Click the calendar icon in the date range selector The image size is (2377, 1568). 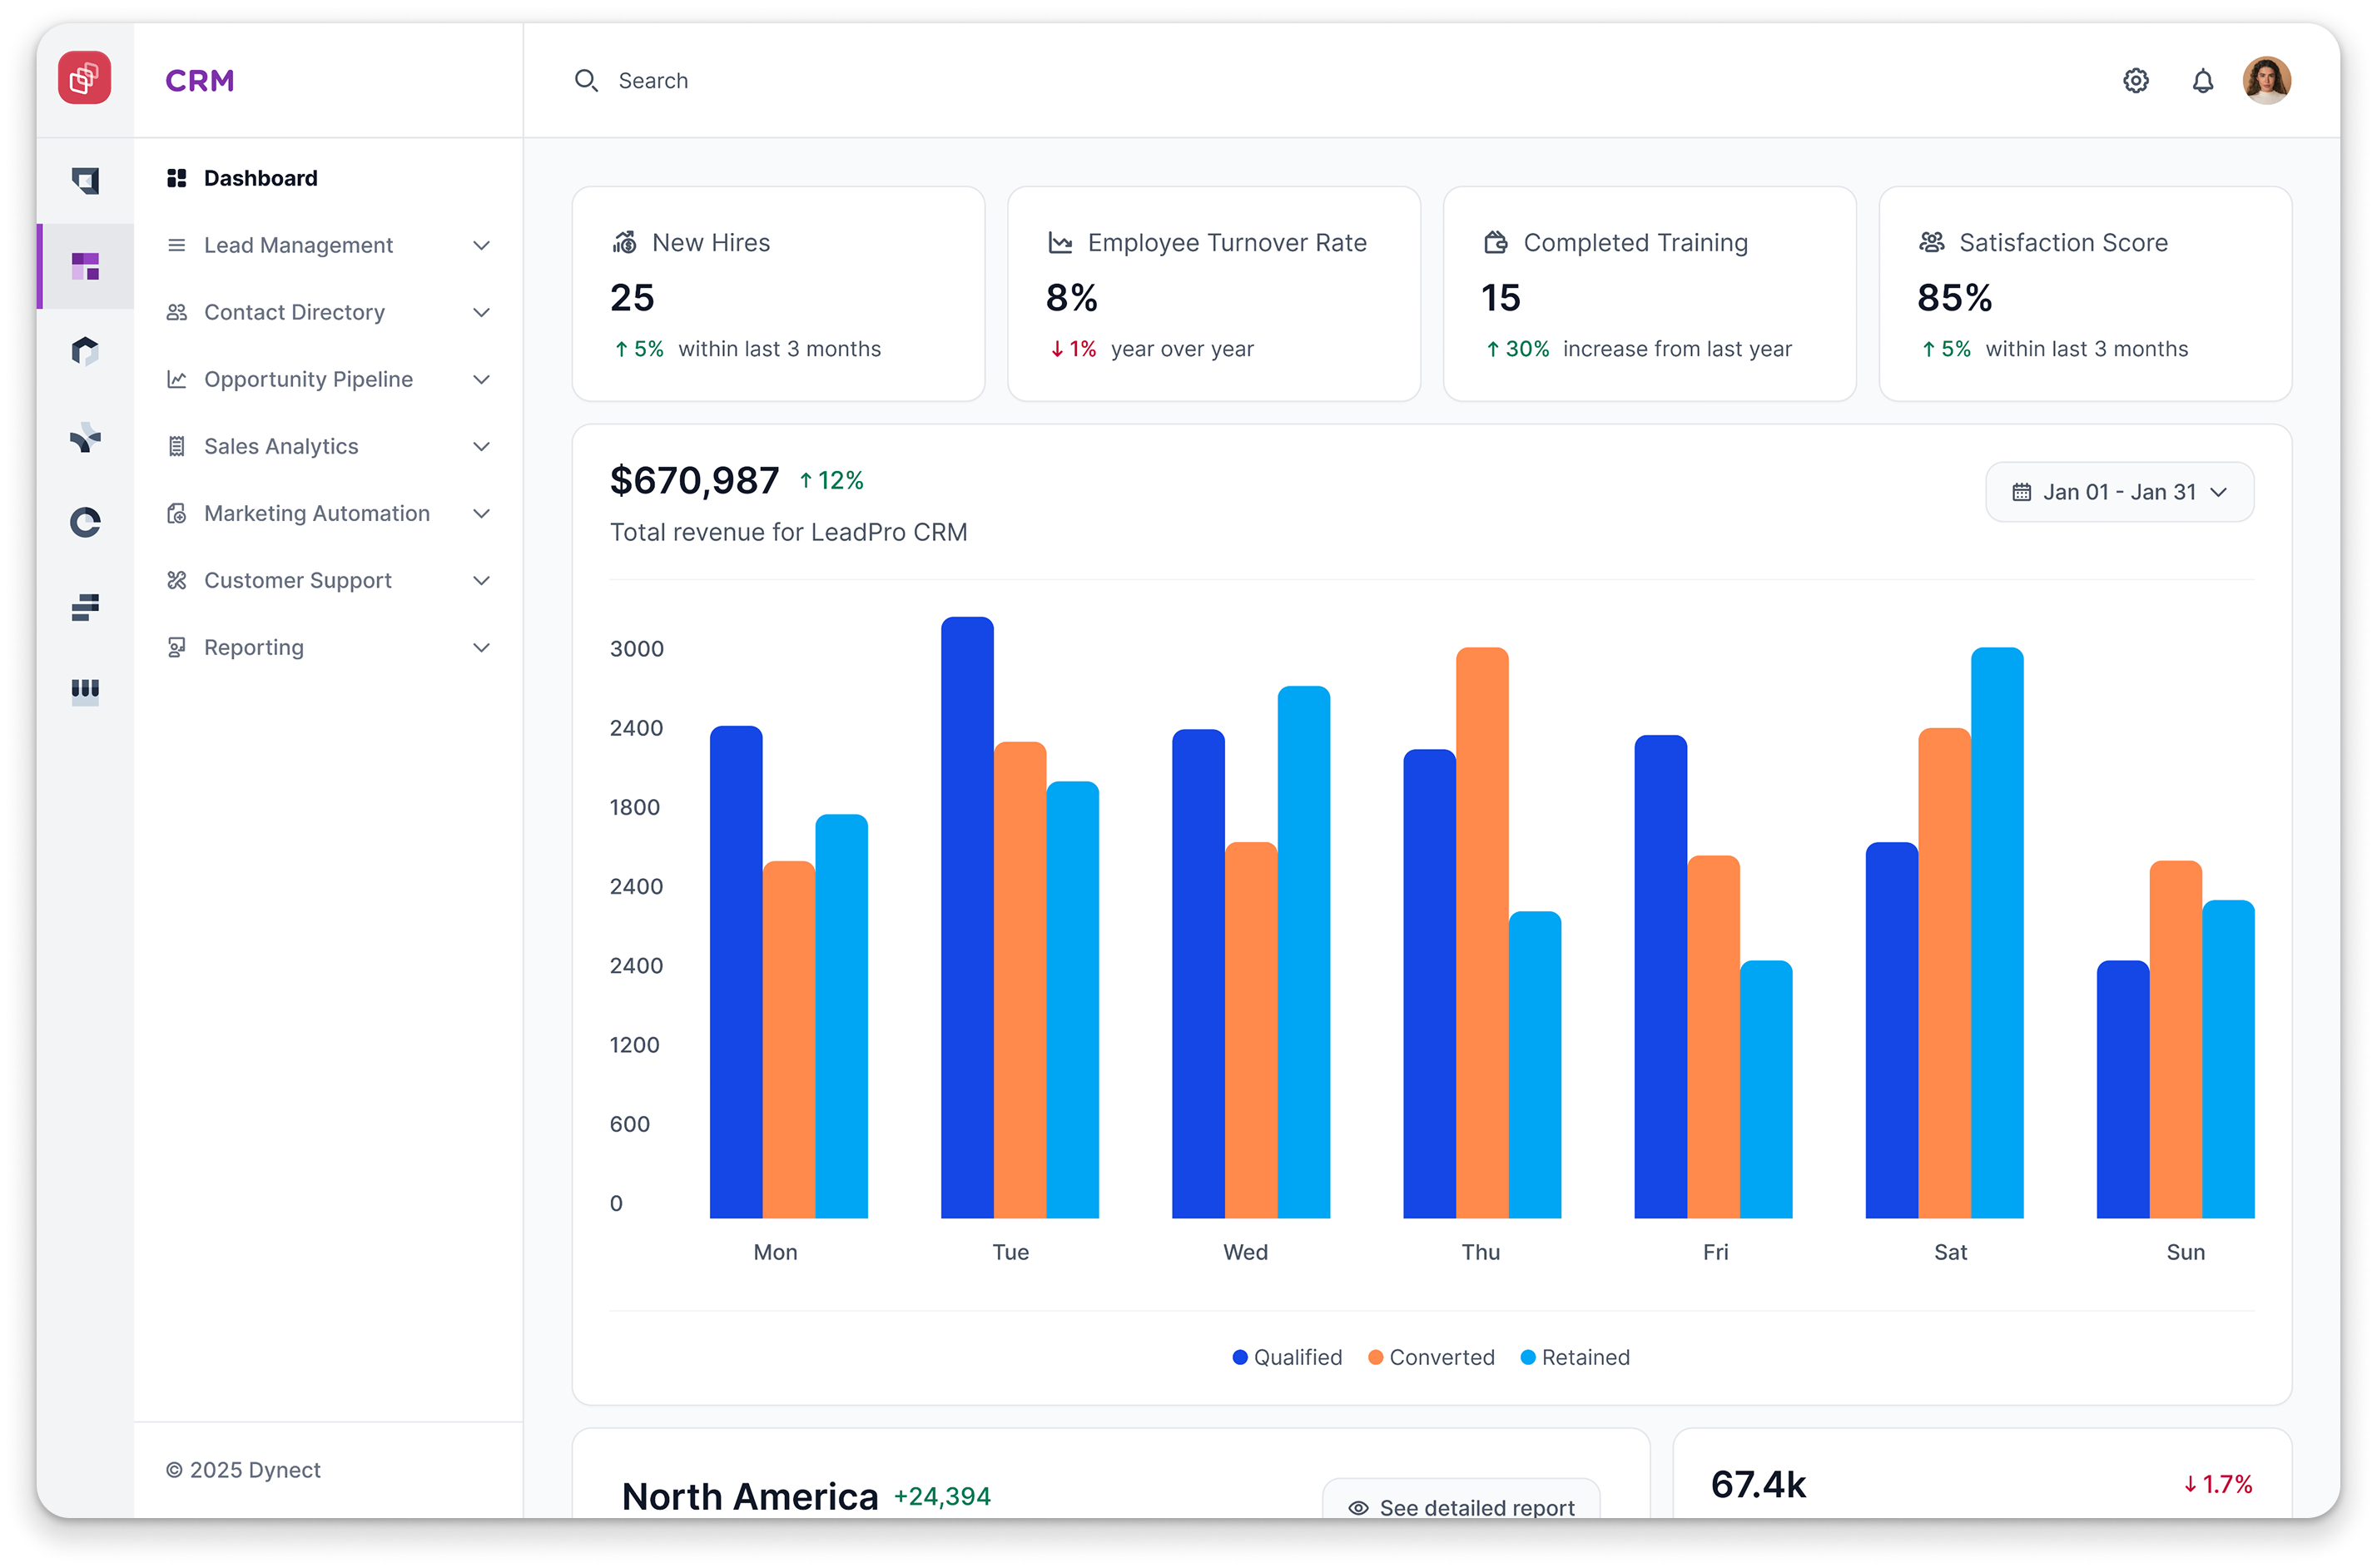click(2023, 492)
